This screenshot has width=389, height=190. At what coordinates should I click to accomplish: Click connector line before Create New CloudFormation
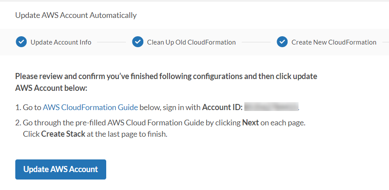click(256, 42)
